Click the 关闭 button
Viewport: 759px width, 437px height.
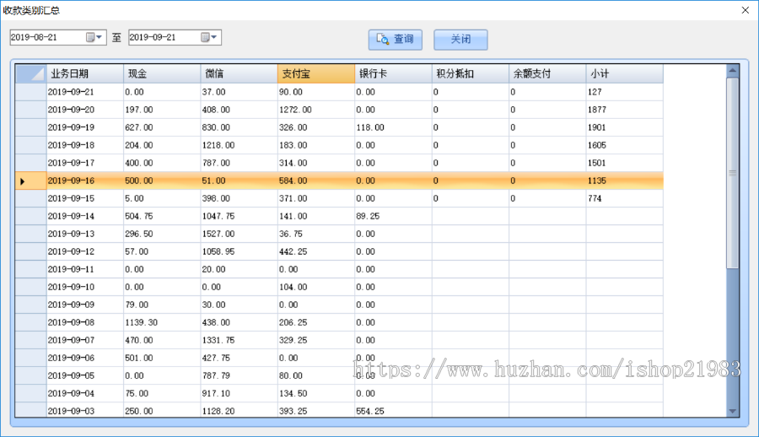tap(460, 40)
